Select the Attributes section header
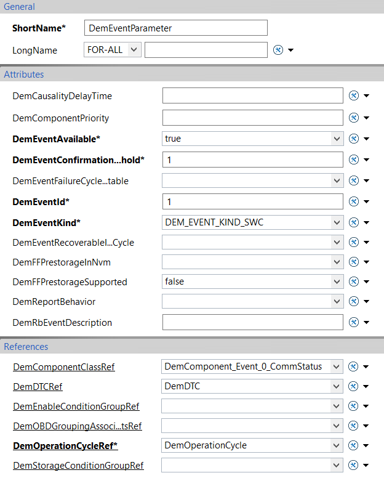The image size is (384, 478). point(192,75)
